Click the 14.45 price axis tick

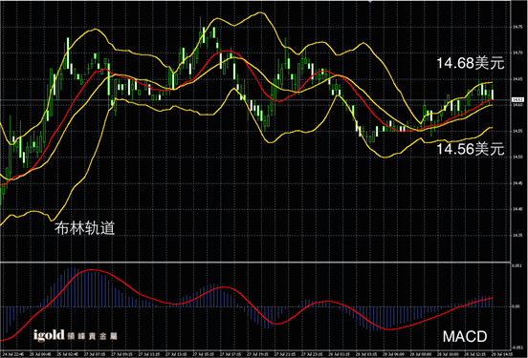point(517,183)
